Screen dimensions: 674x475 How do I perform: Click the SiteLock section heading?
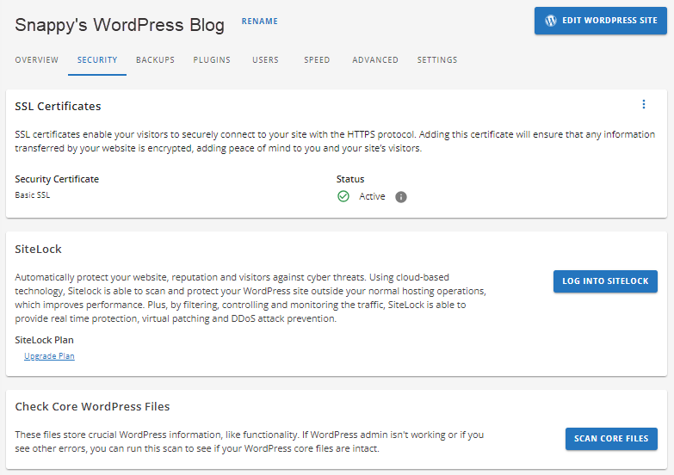(39, 250)
